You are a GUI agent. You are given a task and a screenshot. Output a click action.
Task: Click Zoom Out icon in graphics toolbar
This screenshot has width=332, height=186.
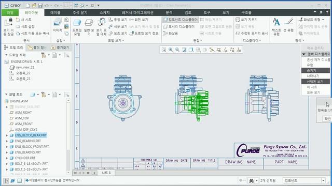[x=177, y=50]
